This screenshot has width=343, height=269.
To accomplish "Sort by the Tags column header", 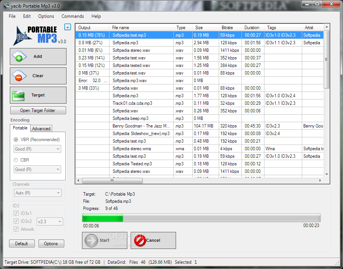I will click(283, 28).
